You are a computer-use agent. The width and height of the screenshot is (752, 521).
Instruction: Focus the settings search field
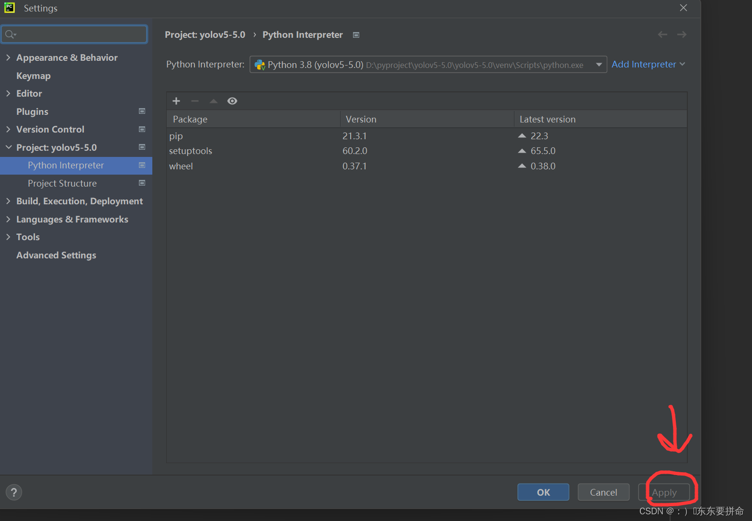74,34
